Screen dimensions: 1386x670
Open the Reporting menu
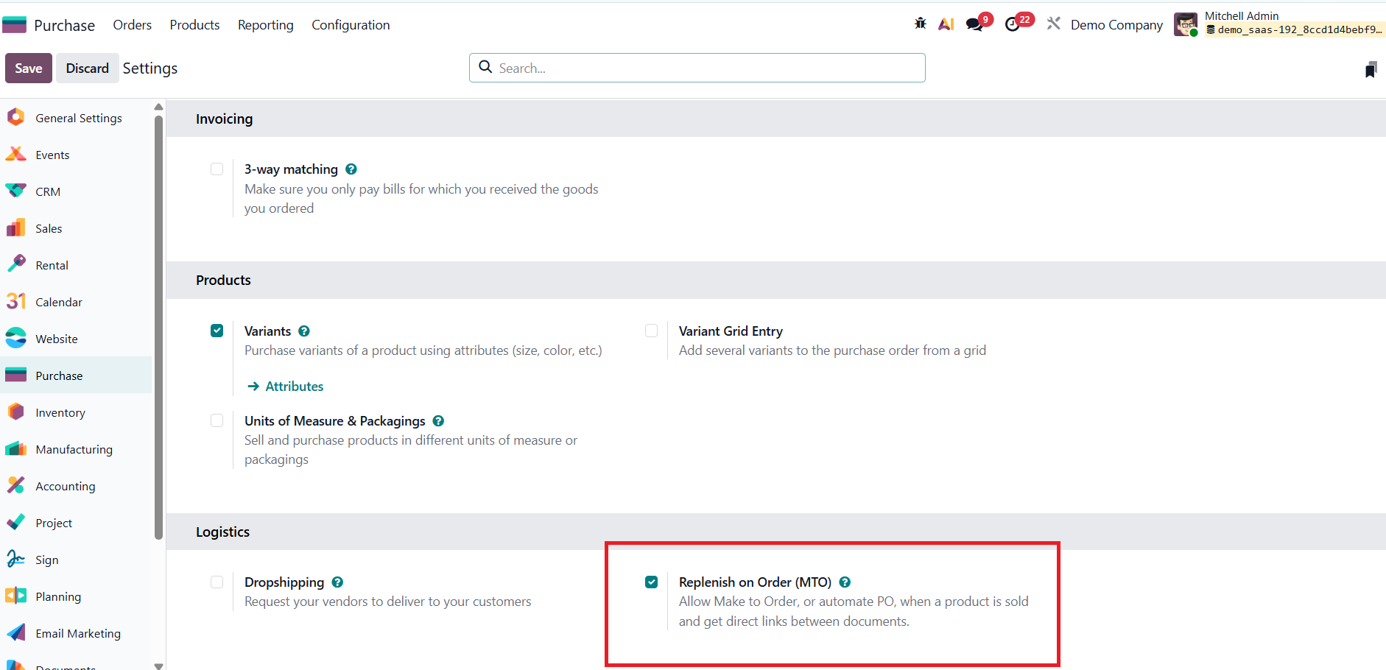point(265,25)
